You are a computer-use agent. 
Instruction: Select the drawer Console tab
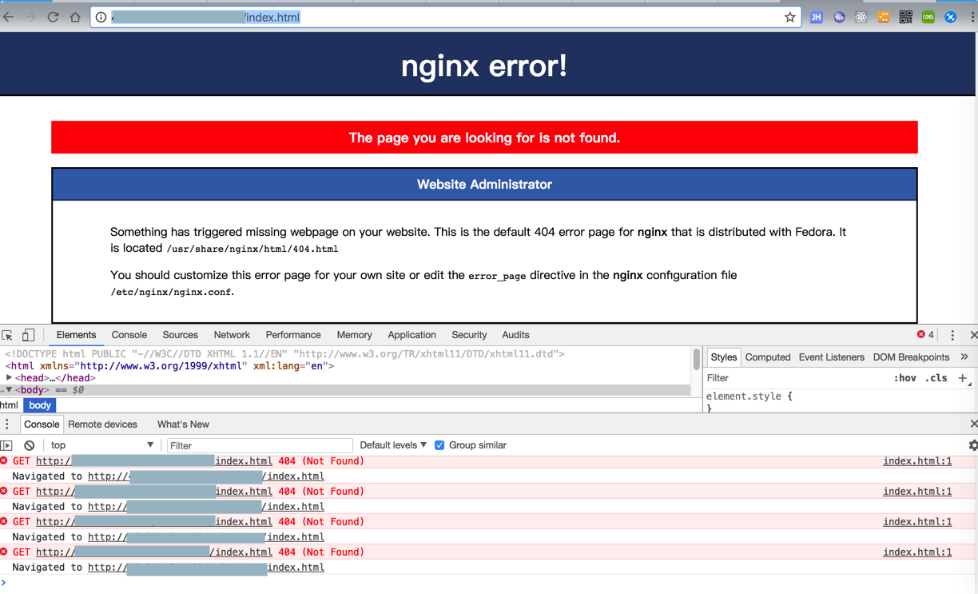pyautogui.click(x=42, y=425)
